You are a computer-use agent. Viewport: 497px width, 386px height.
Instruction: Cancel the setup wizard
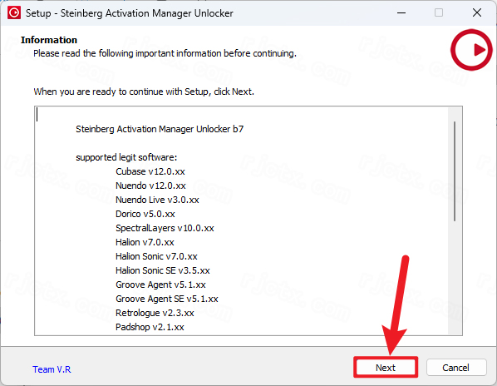click(456, 368)
